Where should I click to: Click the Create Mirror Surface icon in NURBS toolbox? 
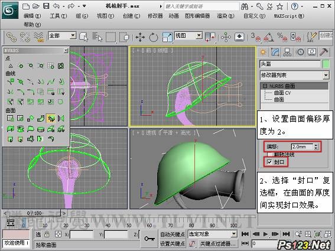[x=61, y=118]
